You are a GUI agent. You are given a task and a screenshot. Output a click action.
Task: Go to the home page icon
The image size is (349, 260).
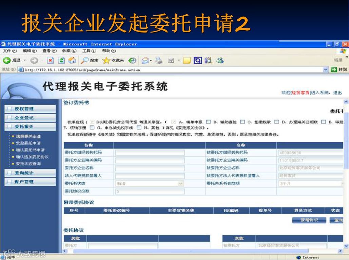point(72,60)
